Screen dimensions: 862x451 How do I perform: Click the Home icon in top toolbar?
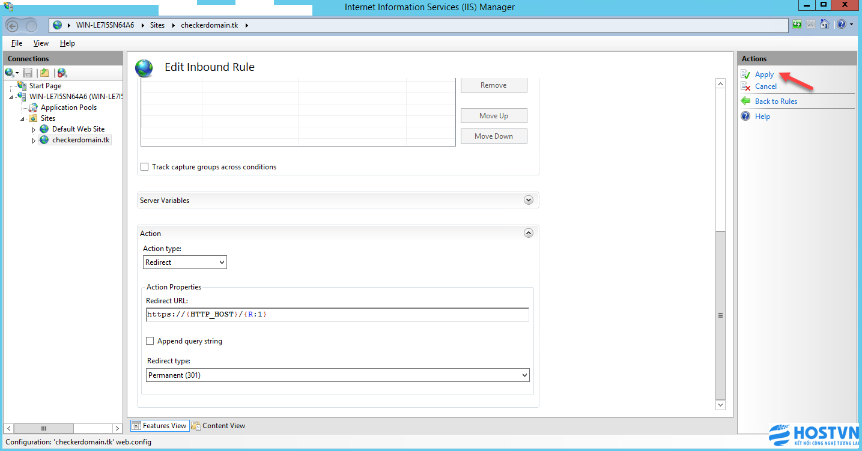tap(825, 25)
